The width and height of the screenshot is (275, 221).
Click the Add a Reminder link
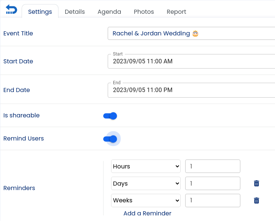[147, 214]
